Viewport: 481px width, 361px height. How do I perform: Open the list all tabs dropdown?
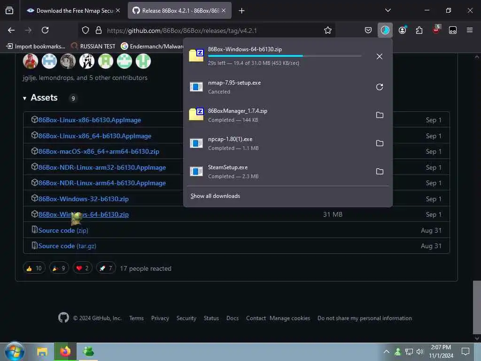click(388, 10)
